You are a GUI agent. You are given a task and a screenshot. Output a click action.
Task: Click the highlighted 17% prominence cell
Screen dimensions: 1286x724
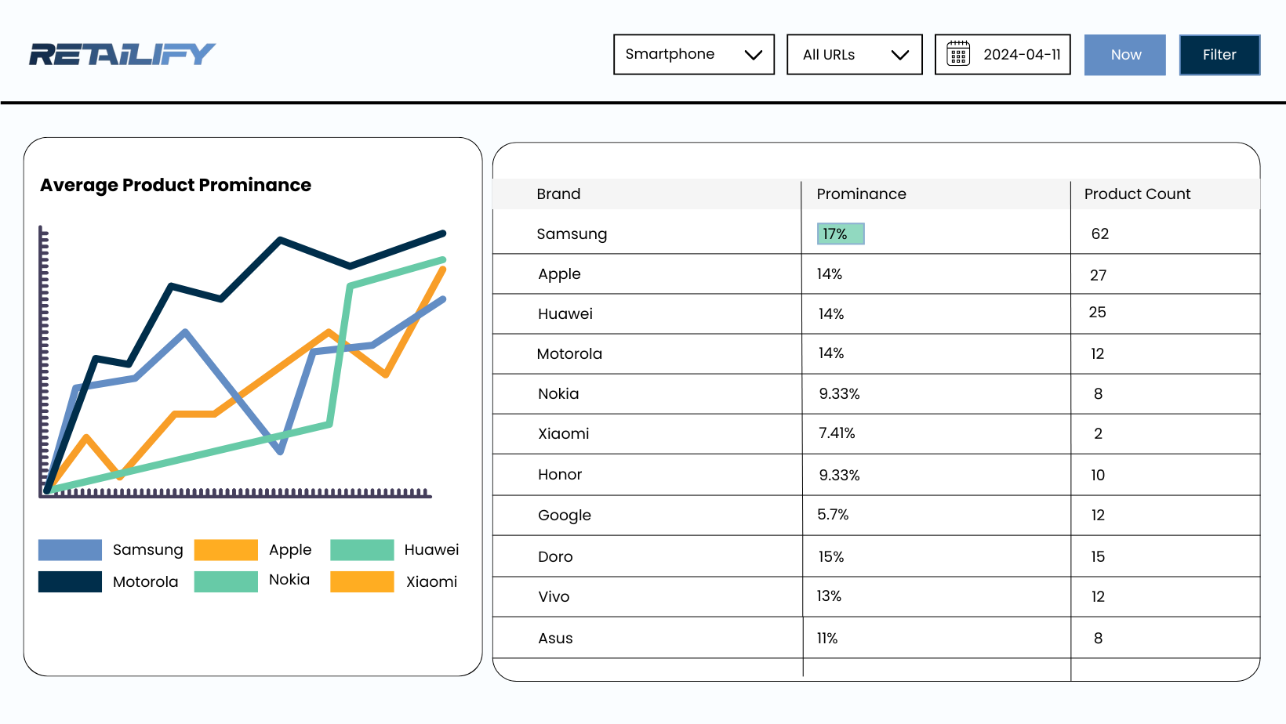pos(840,233)
